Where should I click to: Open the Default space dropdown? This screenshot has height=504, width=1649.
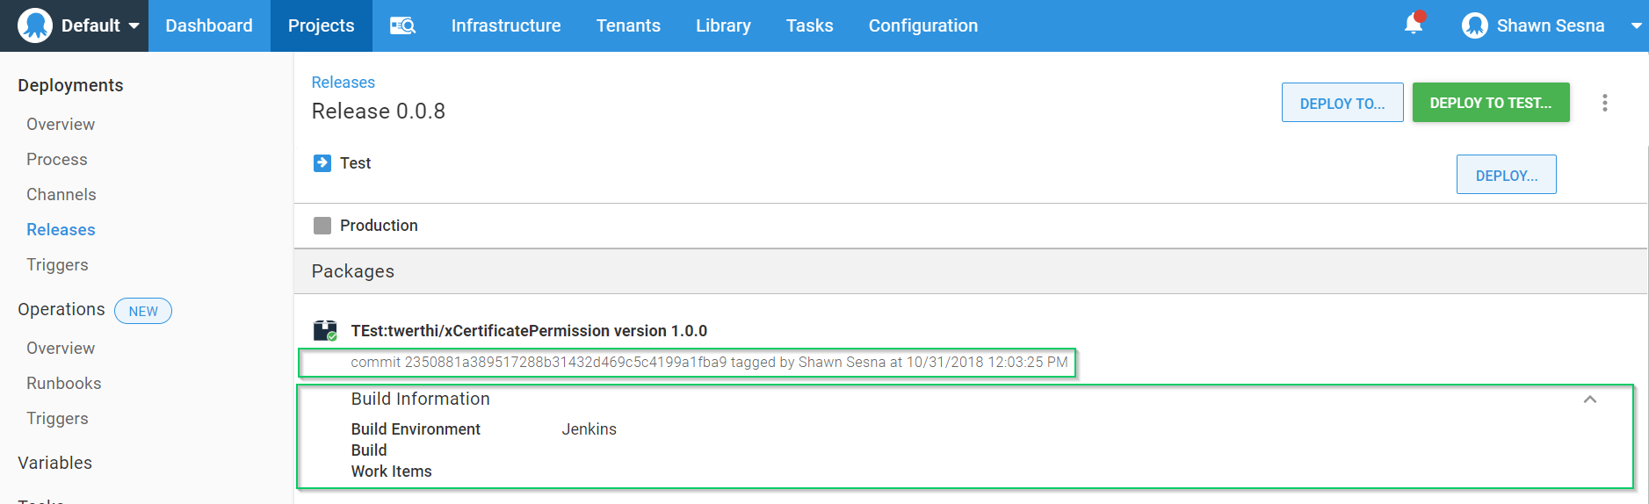pos(134,25)
